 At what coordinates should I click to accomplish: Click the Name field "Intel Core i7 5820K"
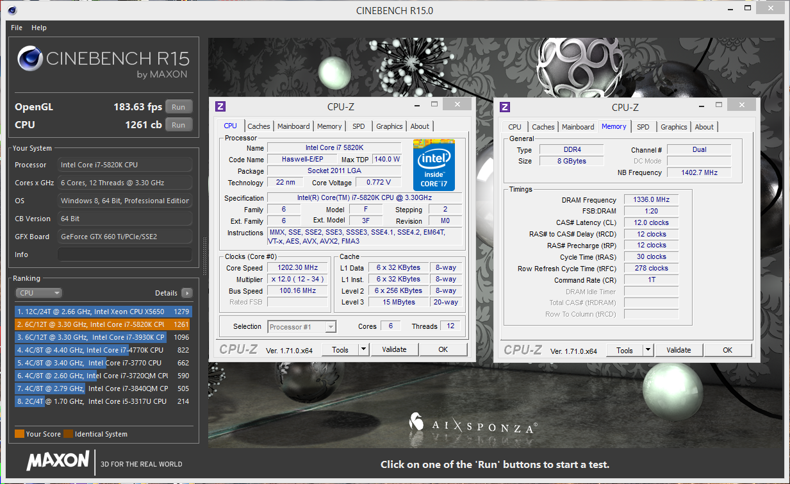click(x=334, y=148)
